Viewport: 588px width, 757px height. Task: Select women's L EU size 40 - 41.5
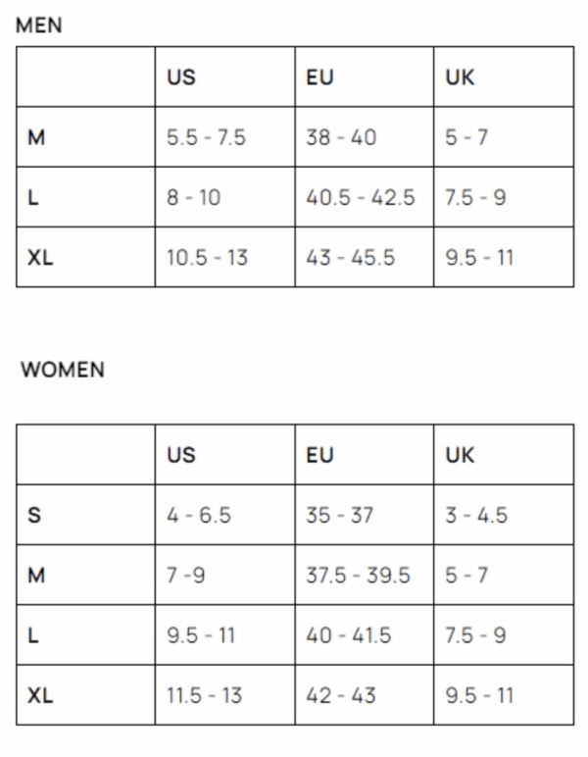[348, 635]
